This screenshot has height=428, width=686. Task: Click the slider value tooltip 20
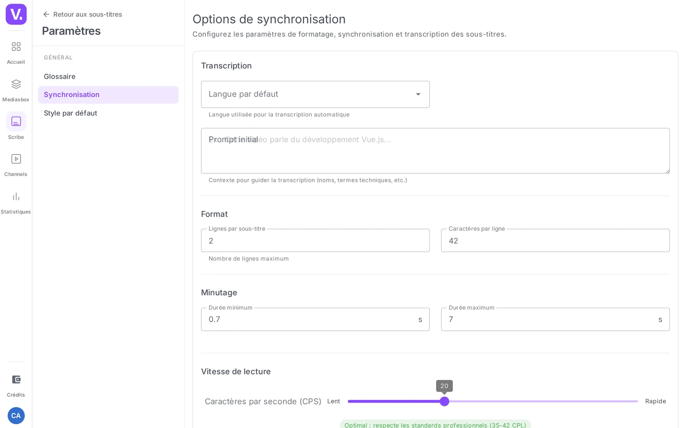pyautogui.click(x=444, y=386)
